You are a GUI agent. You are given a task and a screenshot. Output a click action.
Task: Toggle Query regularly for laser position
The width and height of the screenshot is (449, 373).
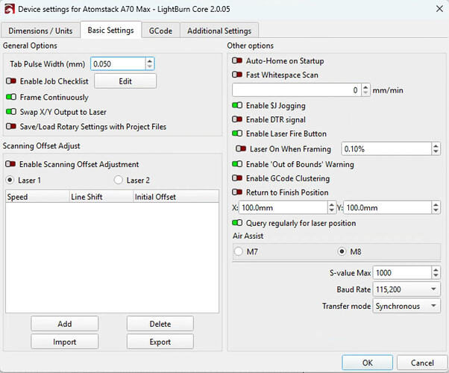[x=237, y=223]
